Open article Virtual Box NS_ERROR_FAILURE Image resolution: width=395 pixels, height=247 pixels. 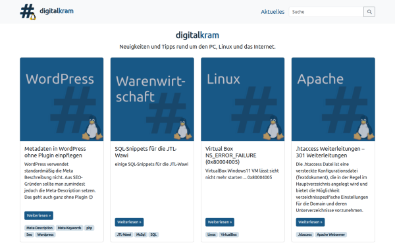click(x=231, y=155)
